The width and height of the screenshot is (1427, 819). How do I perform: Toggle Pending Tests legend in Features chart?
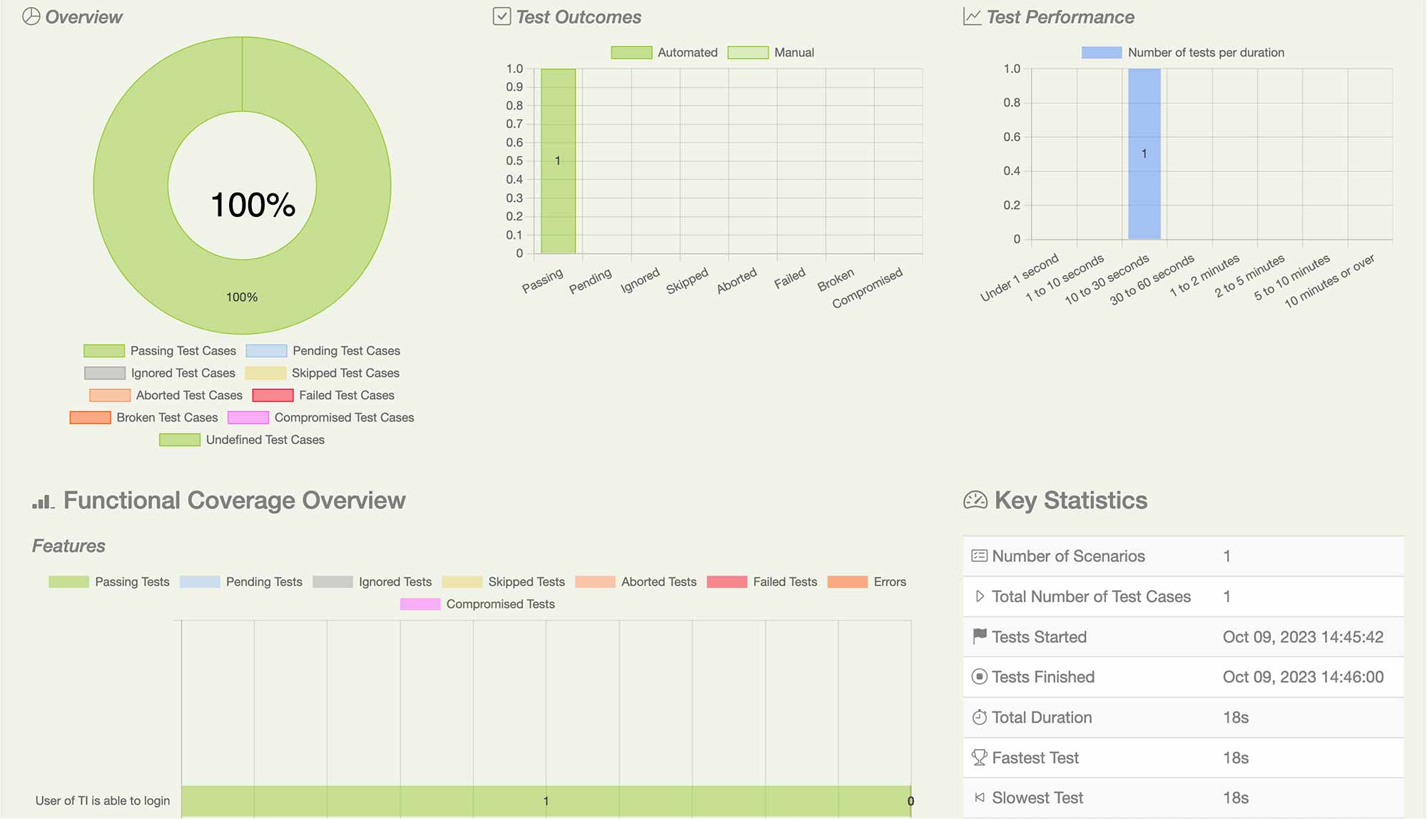pos(241,582)
